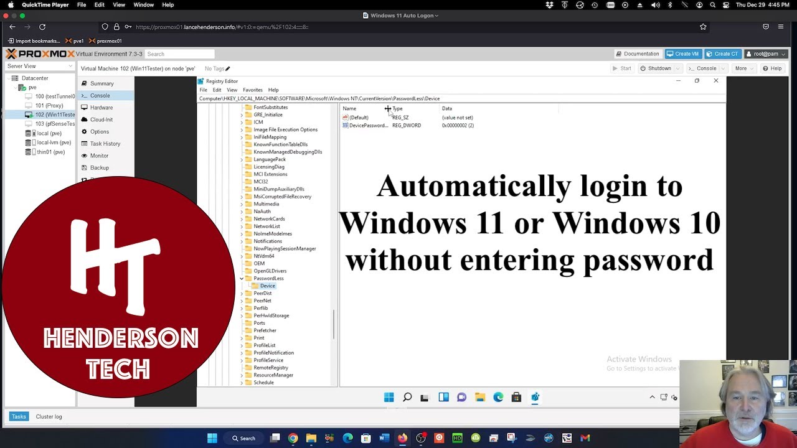The height and width of the screenshot is (448, 797).
Task: Reload the browser page
Action: (42, 27)
